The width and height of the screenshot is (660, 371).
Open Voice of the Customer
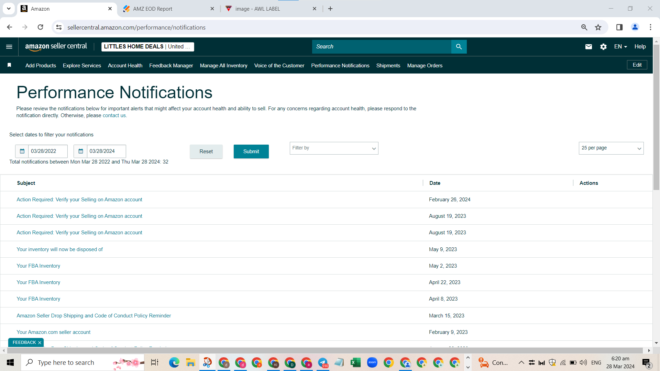click(x=279, y=66)
